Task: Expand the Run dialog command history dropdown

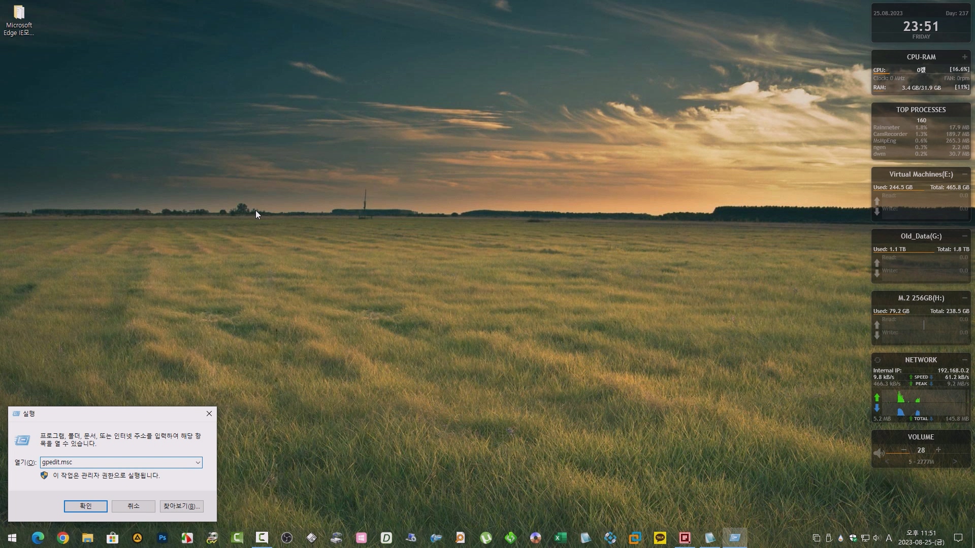Action: 198,462
